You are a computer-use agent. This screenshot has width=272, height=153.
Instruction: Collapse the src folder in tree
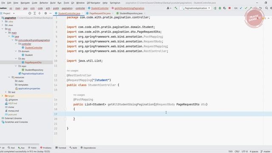click(3, 29)
